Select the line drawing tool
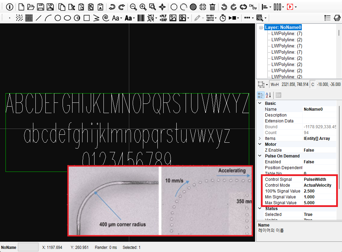Screen dimensions: 342x252 [38, 18]
